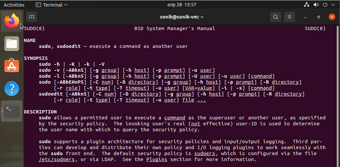
Task: Open Ubuntu Software from the dock
Action: (x=12, y=66)
